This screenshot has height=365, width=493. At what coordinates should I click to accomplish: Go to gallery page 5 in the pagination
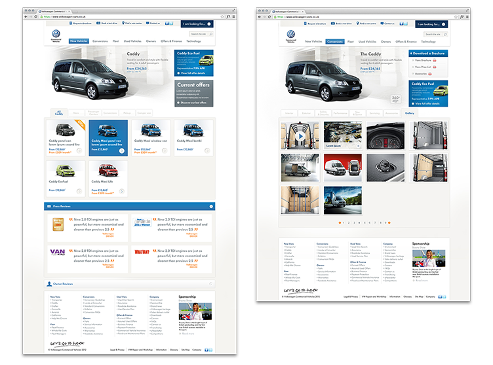tap(365, 222)
